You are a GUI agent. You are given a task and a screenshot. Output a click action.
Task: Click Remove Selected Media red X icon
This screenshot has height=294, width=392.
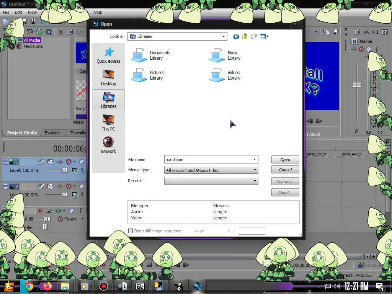(61, 32)
